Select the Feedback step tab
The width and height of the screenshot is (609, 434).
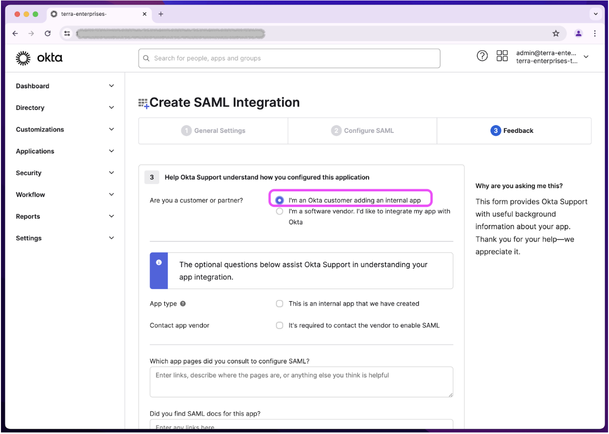tap(514, 131)
